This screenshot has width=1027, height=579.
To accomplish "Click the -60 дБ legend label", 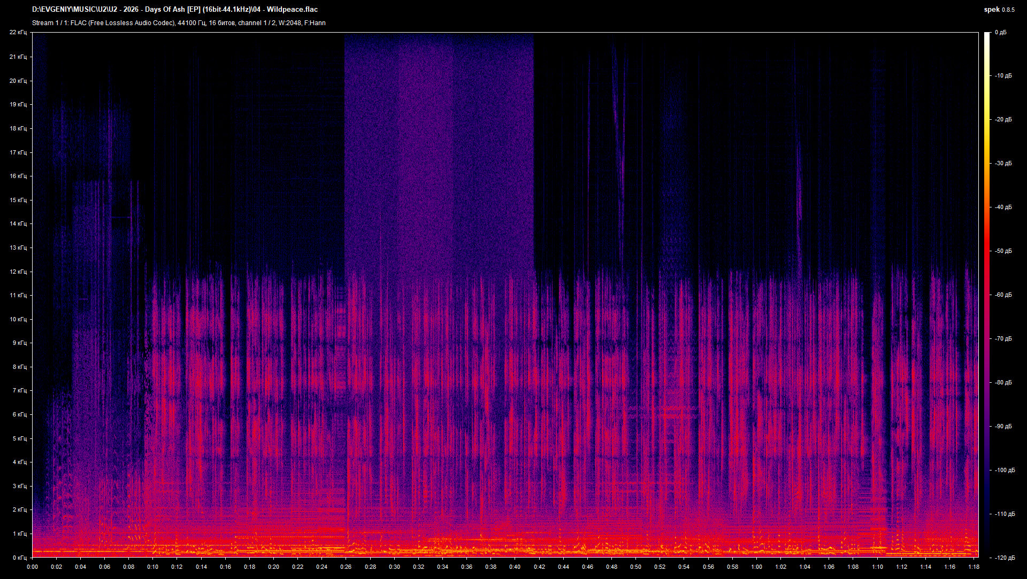I will tap(1004, 295).
